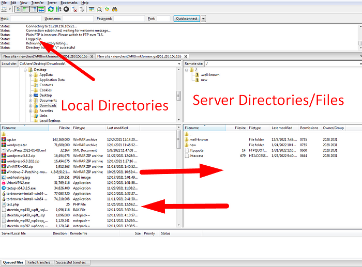
Task: Focus the Host input field
Action: click(x=26, y=19)
